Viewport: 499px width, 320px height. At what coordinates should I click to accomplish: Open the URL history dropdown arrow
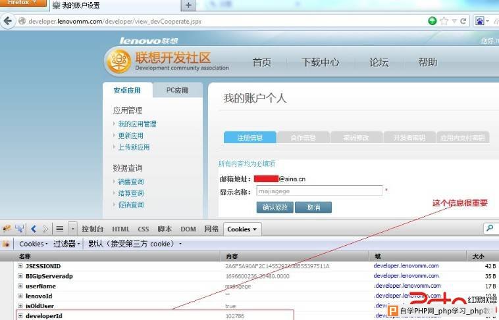tap(454, 21)
